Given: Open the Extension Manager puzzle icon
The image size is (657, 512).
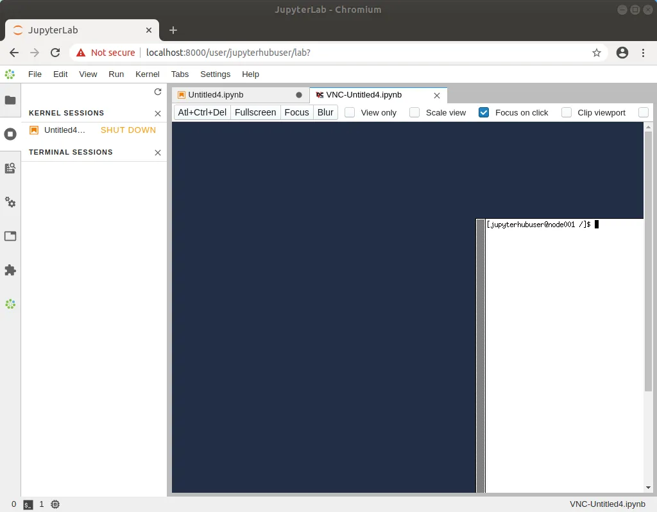Looking at the screenshot, I should (10, 270).
